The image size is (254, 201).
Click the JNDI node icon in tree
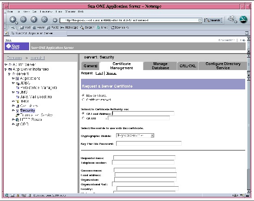point(17,101)
